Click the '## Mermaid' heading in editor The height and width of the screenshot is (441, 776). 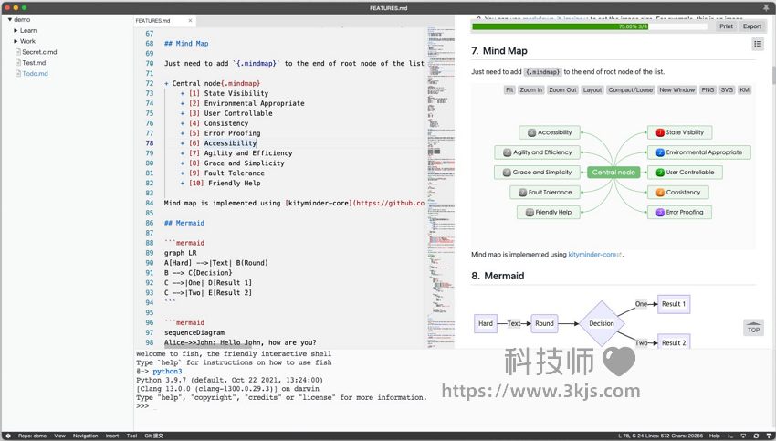[x=184, y=223]
